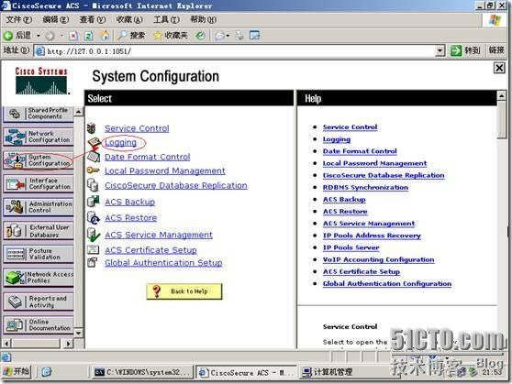Open Administration Control sidebar button
This screenshot has width=512, height=384.
(39, 207)
